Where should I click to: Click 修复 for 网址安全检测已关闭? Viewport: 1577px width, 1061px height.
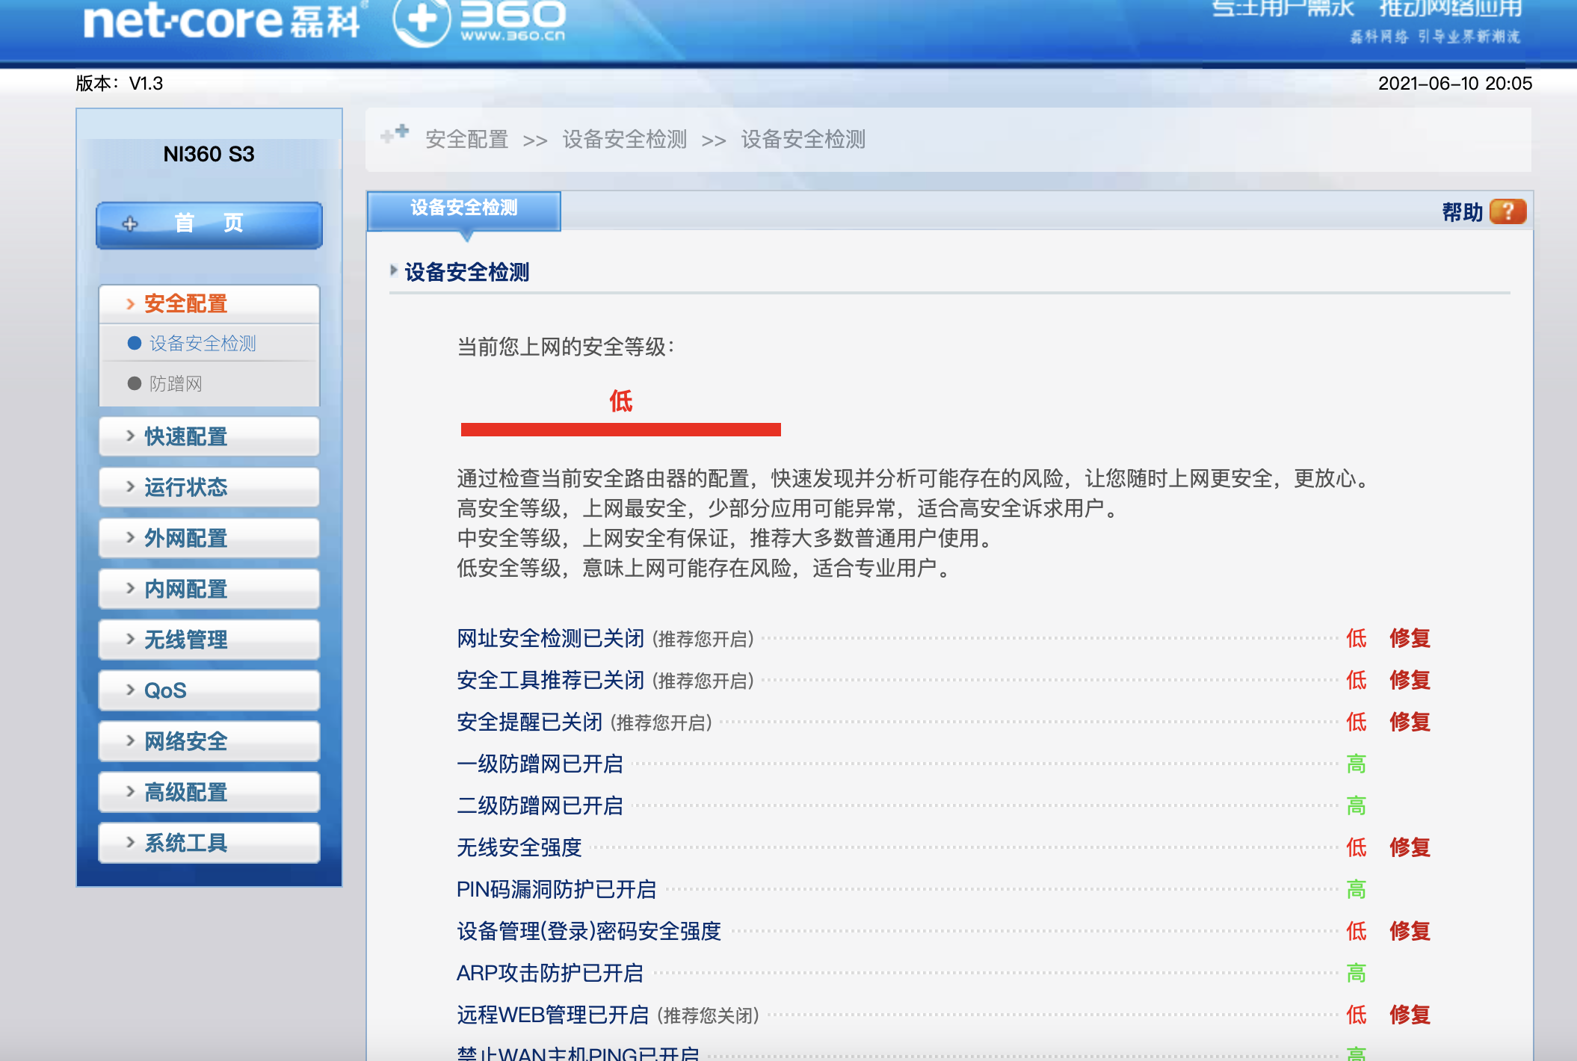tap(1410, 639)
